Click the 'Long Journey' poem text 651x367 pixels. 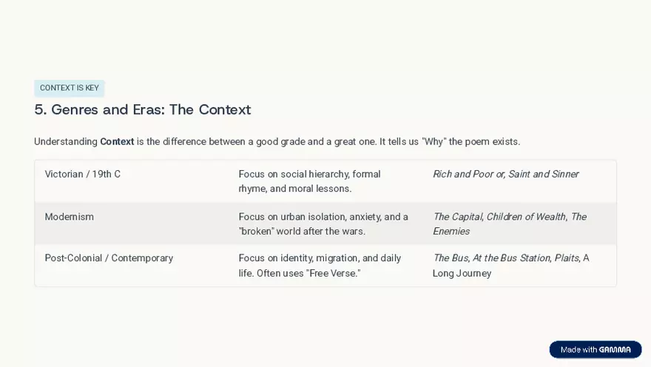[462, 273]
